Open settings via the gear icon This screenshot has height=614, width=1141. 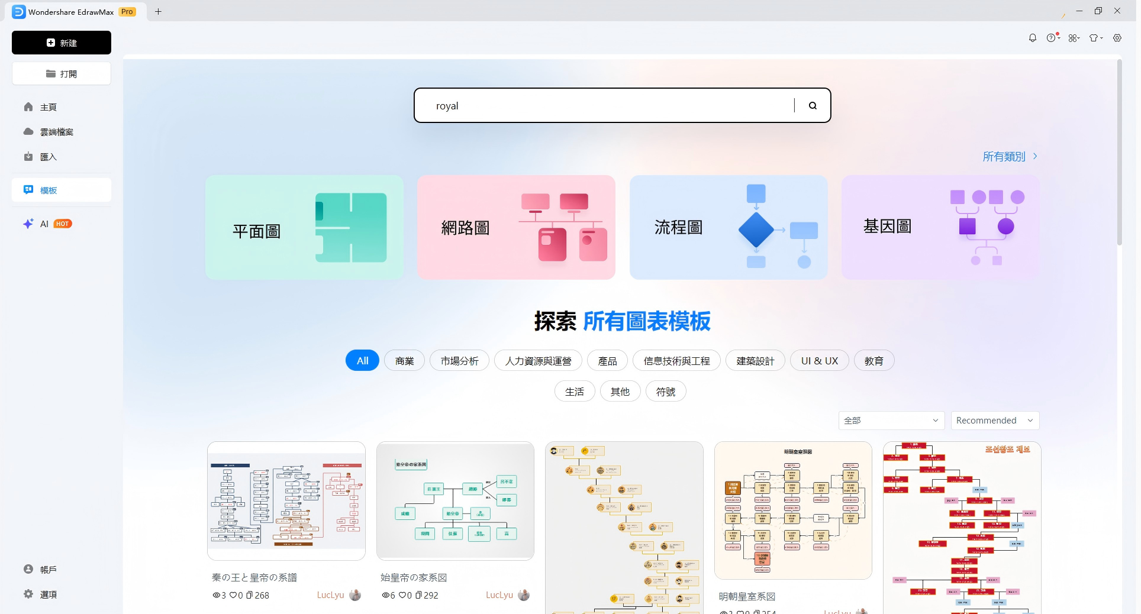point(1117,37)
